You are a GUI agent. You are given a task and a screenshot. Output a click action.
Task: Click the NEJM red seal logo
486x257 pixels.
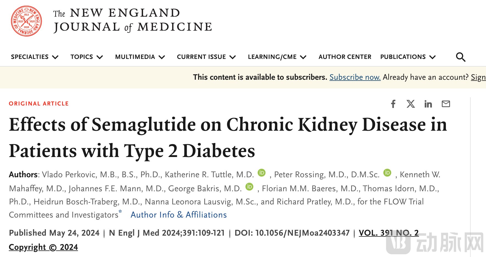(26, 21)
